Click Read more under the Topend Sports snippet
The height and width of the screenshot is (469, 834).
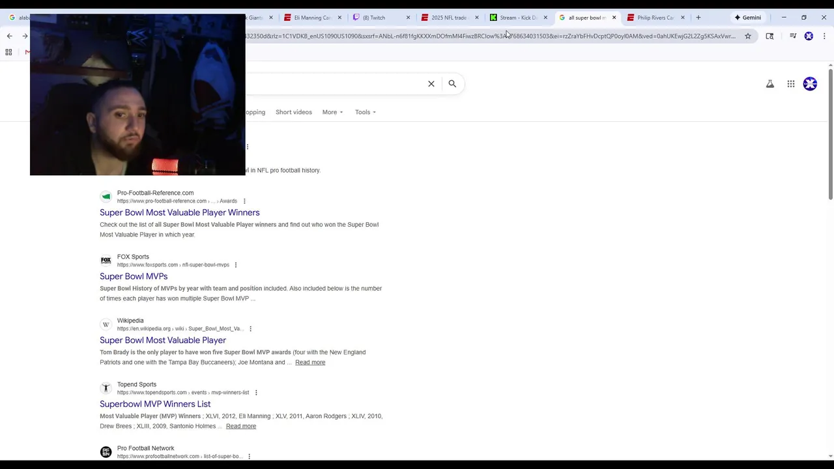[x=241, y=426]
